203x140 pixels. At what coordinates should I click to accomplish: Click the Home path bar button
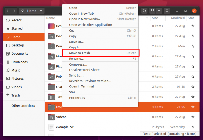(32, 11)
